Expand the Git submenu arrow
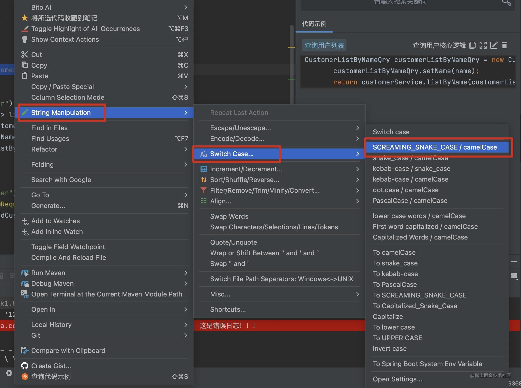 pyautogui.click(x=186, y=335)
